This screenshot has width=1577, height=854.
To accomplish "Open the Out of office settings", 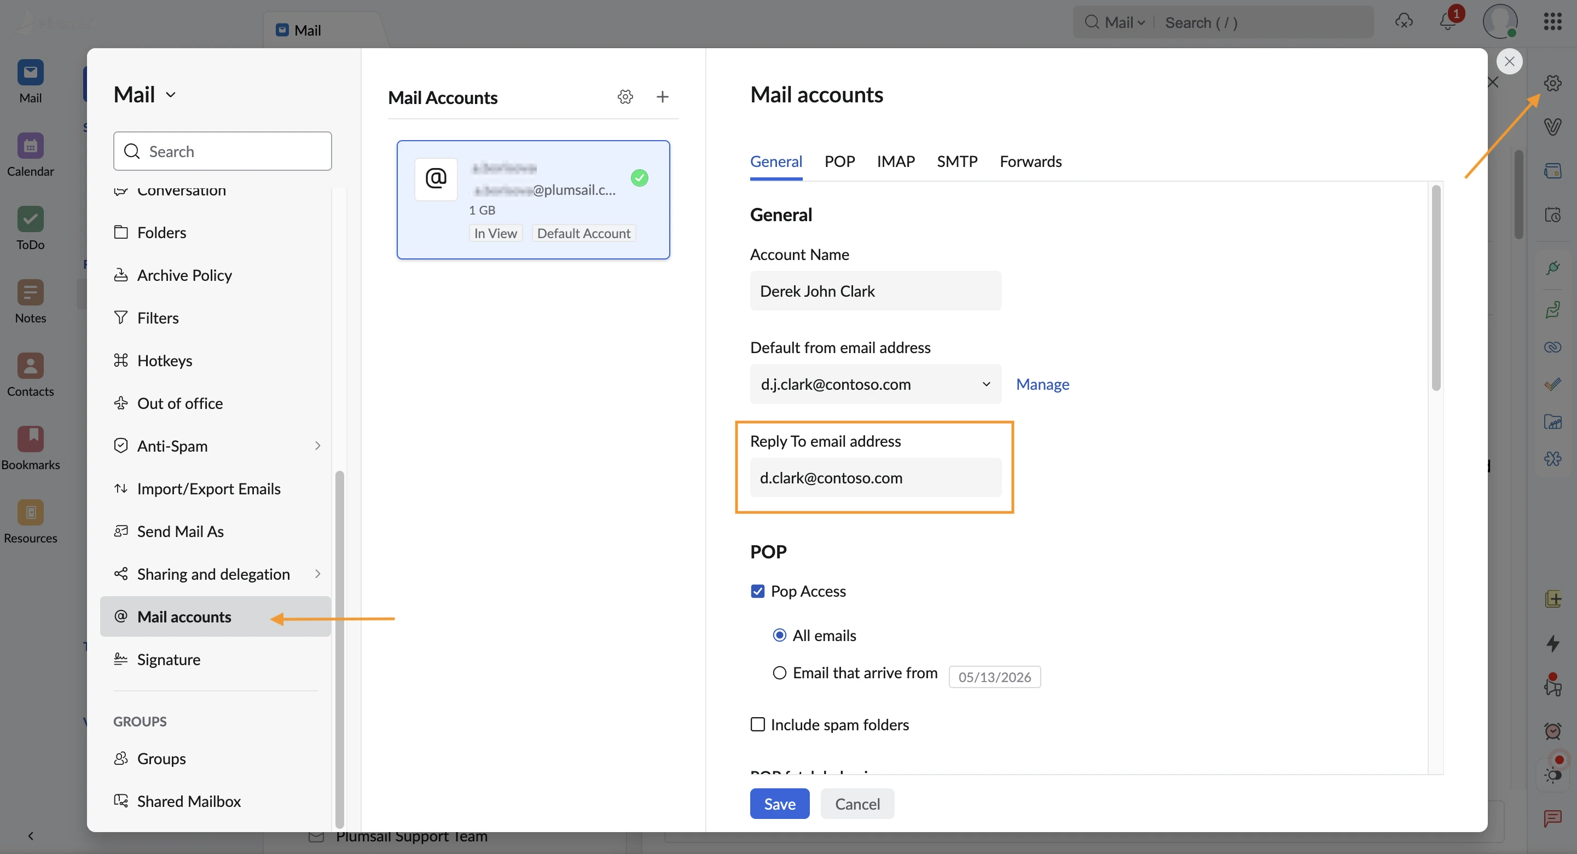I will tap(216, 403).
